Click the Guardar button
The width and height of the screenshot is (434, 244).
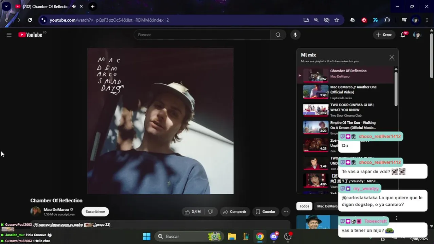pos(265,212)
